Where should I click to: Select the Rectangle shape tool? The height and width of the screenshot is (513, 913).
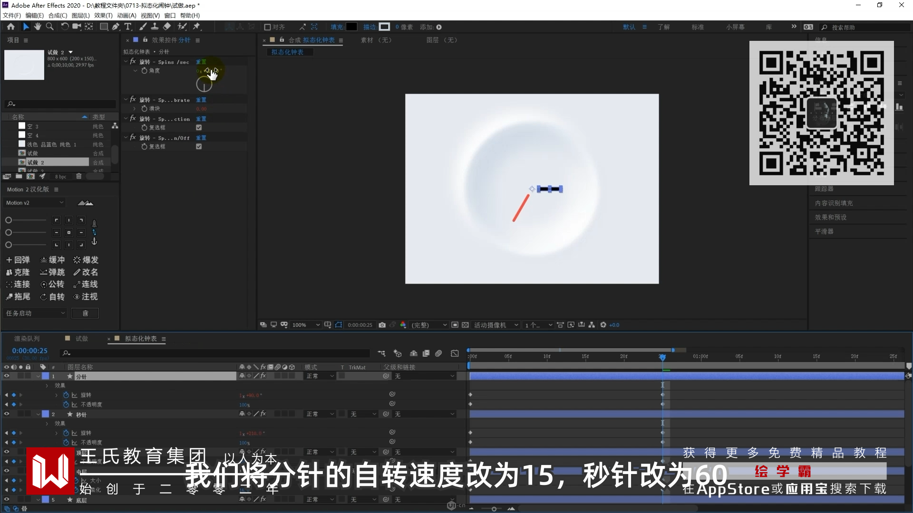point(103,27)
